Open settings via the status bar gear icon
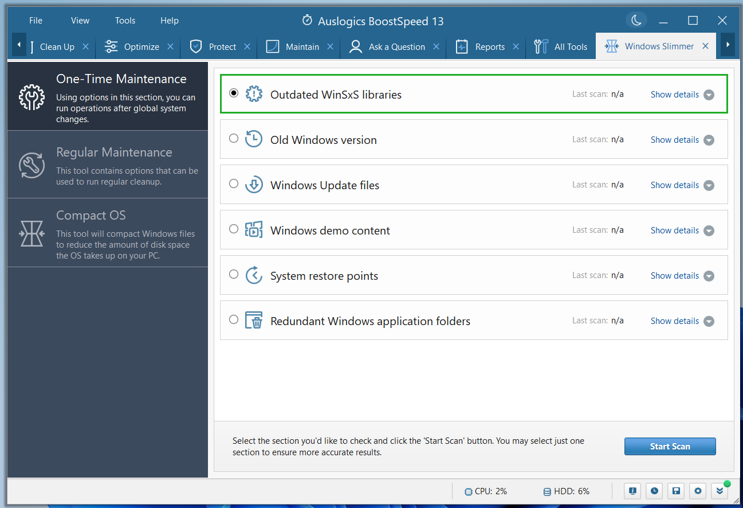 [x=698, y=491]
